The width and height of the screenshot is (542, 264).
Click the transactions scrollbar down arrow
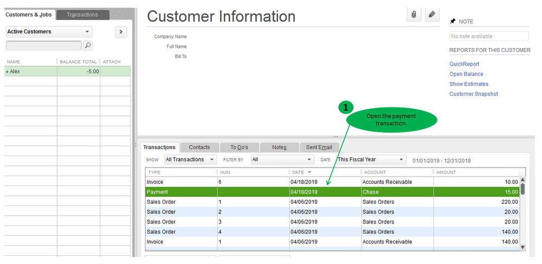click(522, 247)
